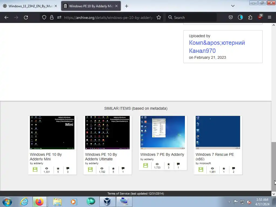Click software floppy icon on Rescue PE card
This screenshot has width=276, height=207.
201,170
